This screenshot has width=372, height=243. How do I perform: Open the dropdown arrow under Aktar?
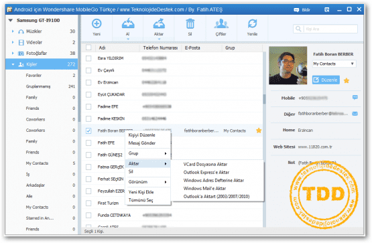159,39
